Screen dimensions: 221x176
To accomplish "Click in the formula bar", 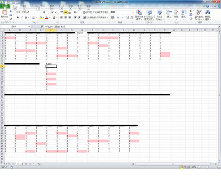I will pos(131,27).
